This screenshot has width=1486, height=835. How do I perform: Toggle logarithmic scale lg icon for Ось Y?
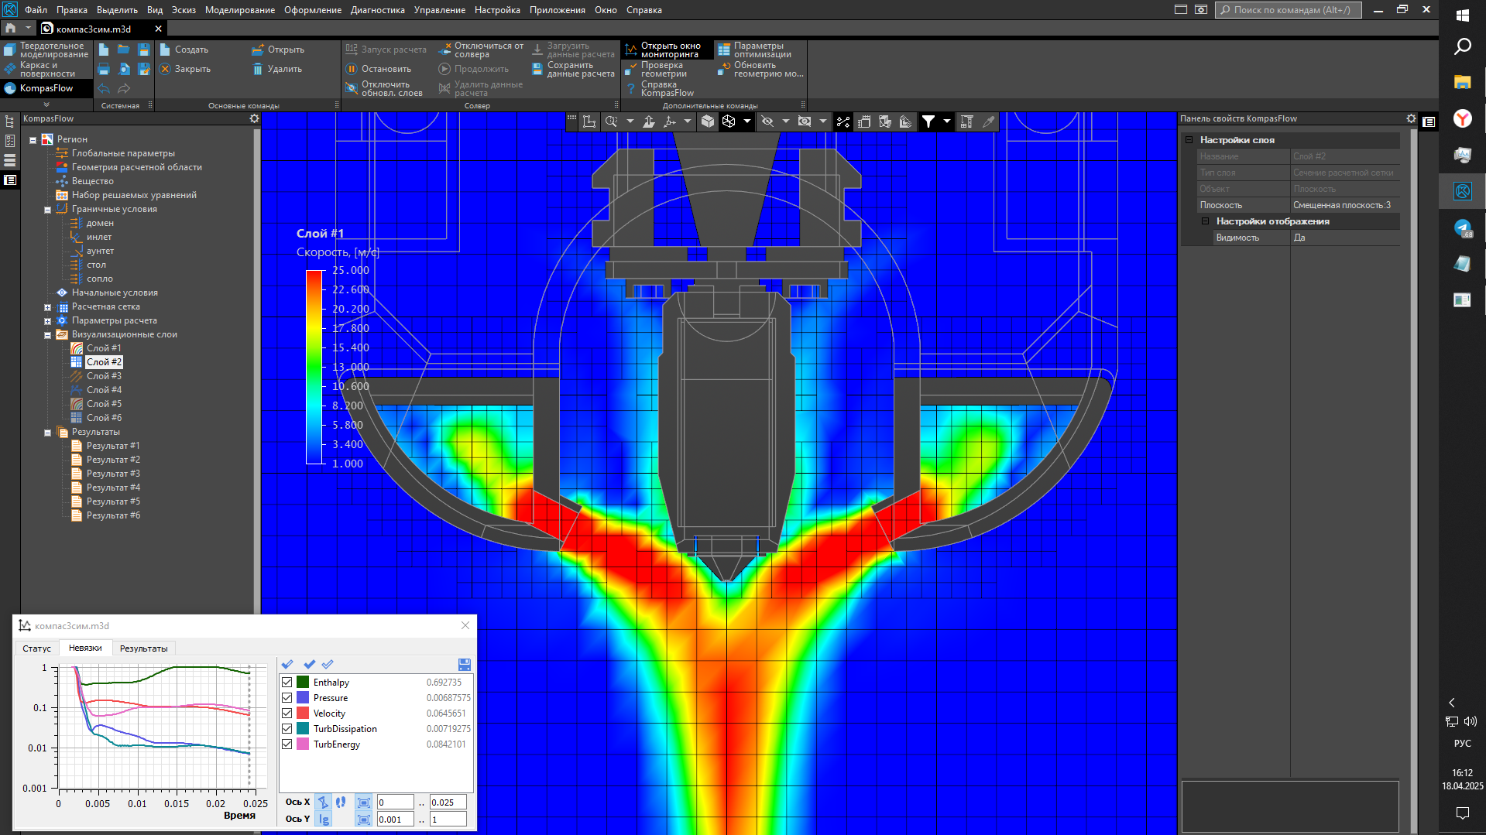(324, 820)
